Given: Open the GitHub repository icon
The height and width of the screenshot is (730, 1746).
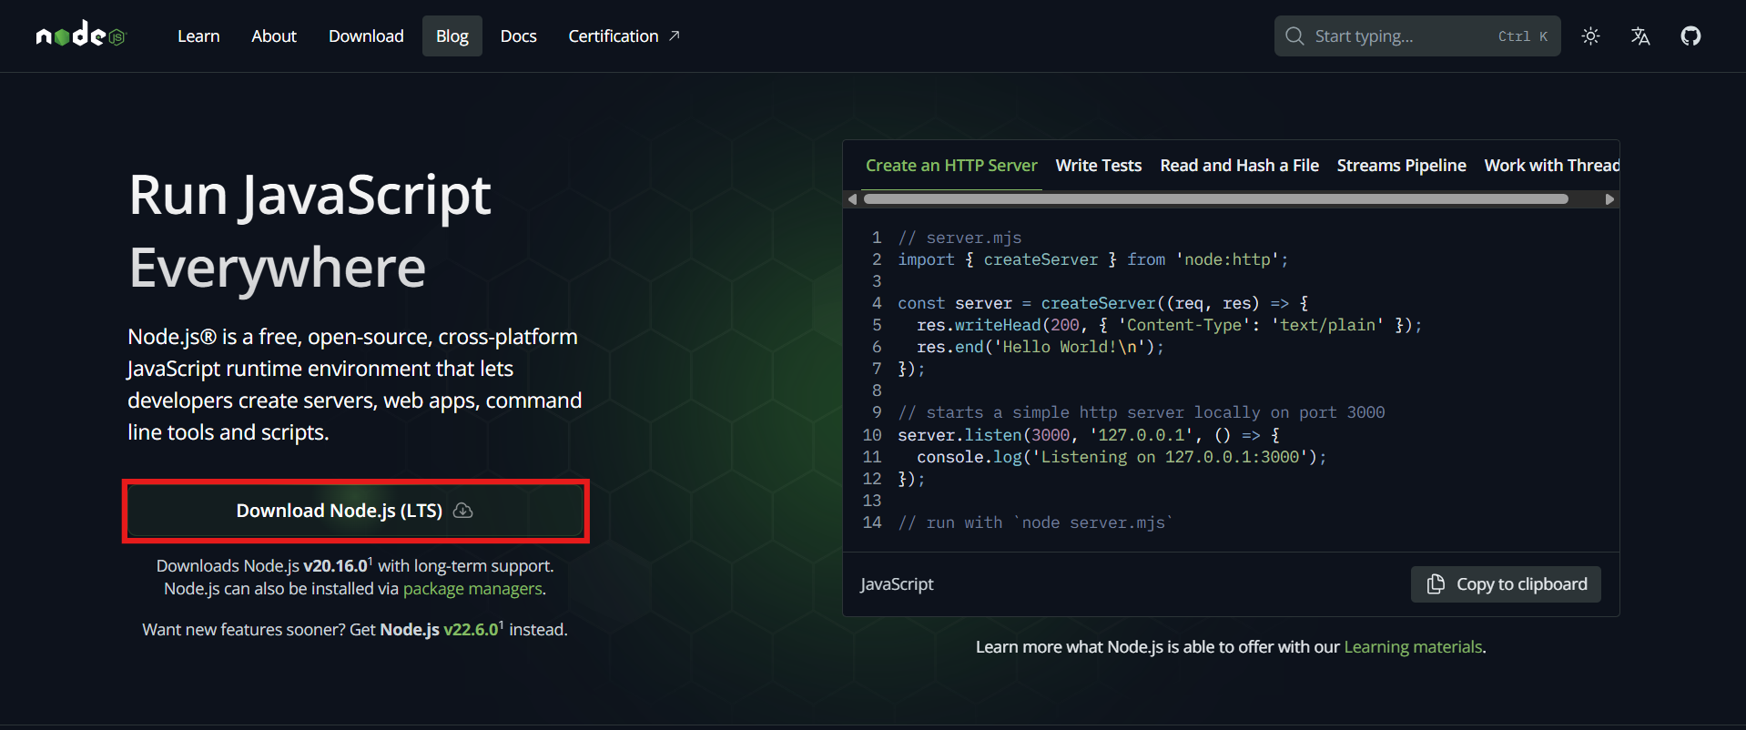Looking at the screenshot, I should [1690, 36].
